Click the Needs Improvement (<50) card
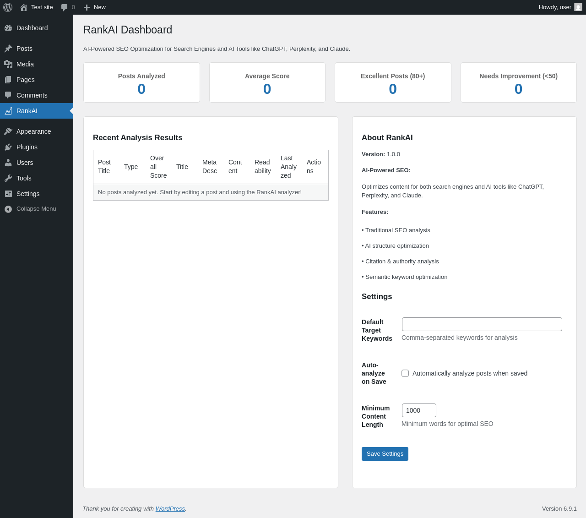Image resolution: width=586 pixels, height=518 pixels. coord(519,82)
